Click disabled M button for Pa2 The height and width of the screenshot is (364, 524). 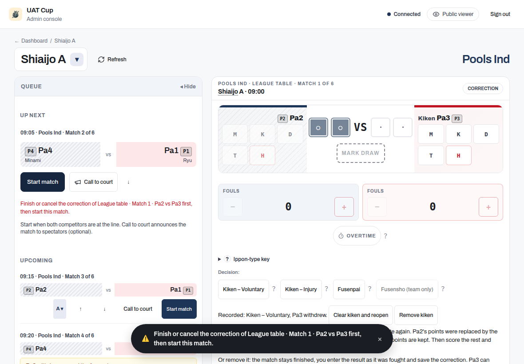(235, 134)
